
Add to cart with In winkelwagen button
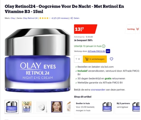pyautogui.click(x=95, y=59)
